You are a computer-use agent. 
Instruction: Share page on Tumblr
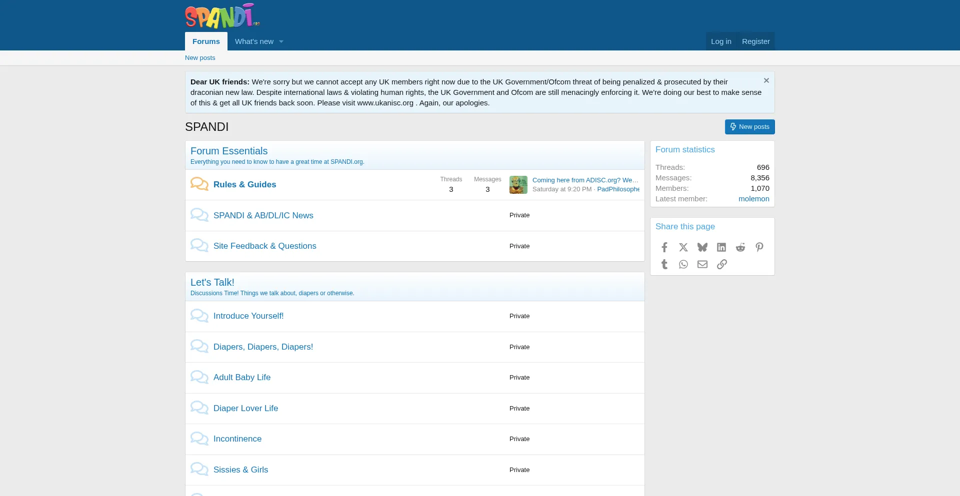664,264
